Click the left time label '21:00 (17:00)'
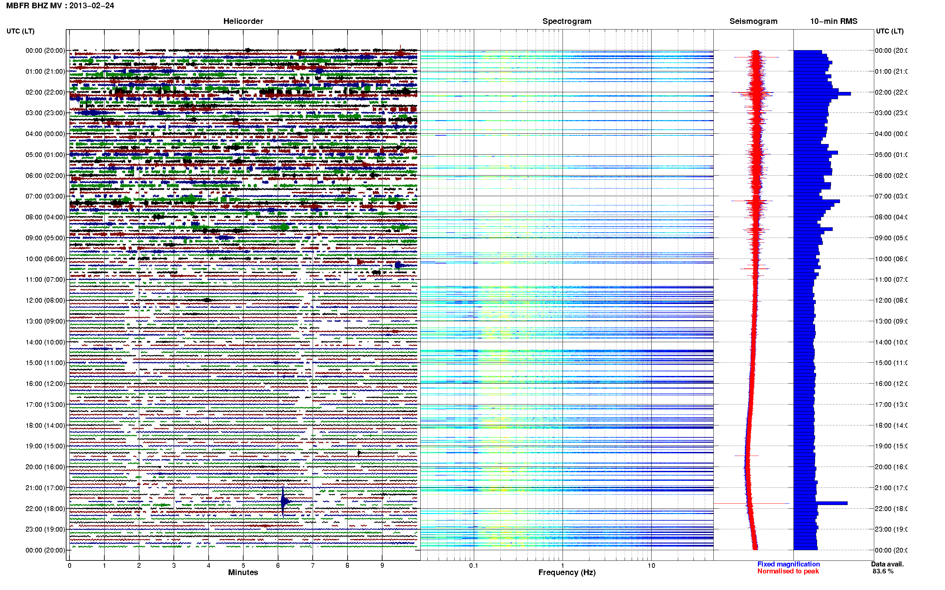 click(45, 488)
